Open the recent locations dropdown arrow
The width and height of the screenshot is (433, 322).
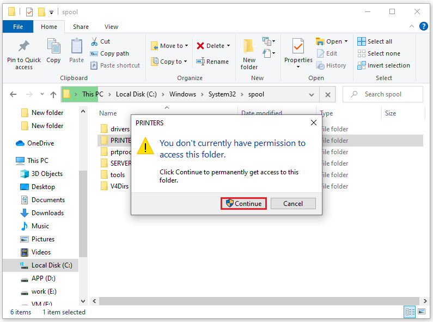[x=42, y=94]
